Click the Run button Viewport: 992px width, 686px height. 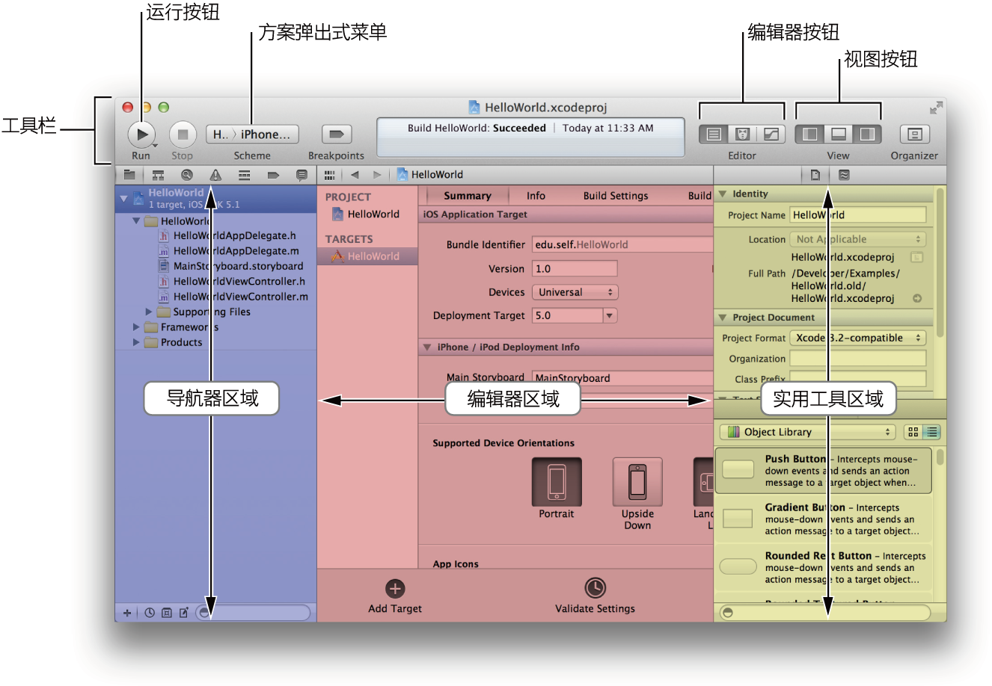[x=141, y=135]
